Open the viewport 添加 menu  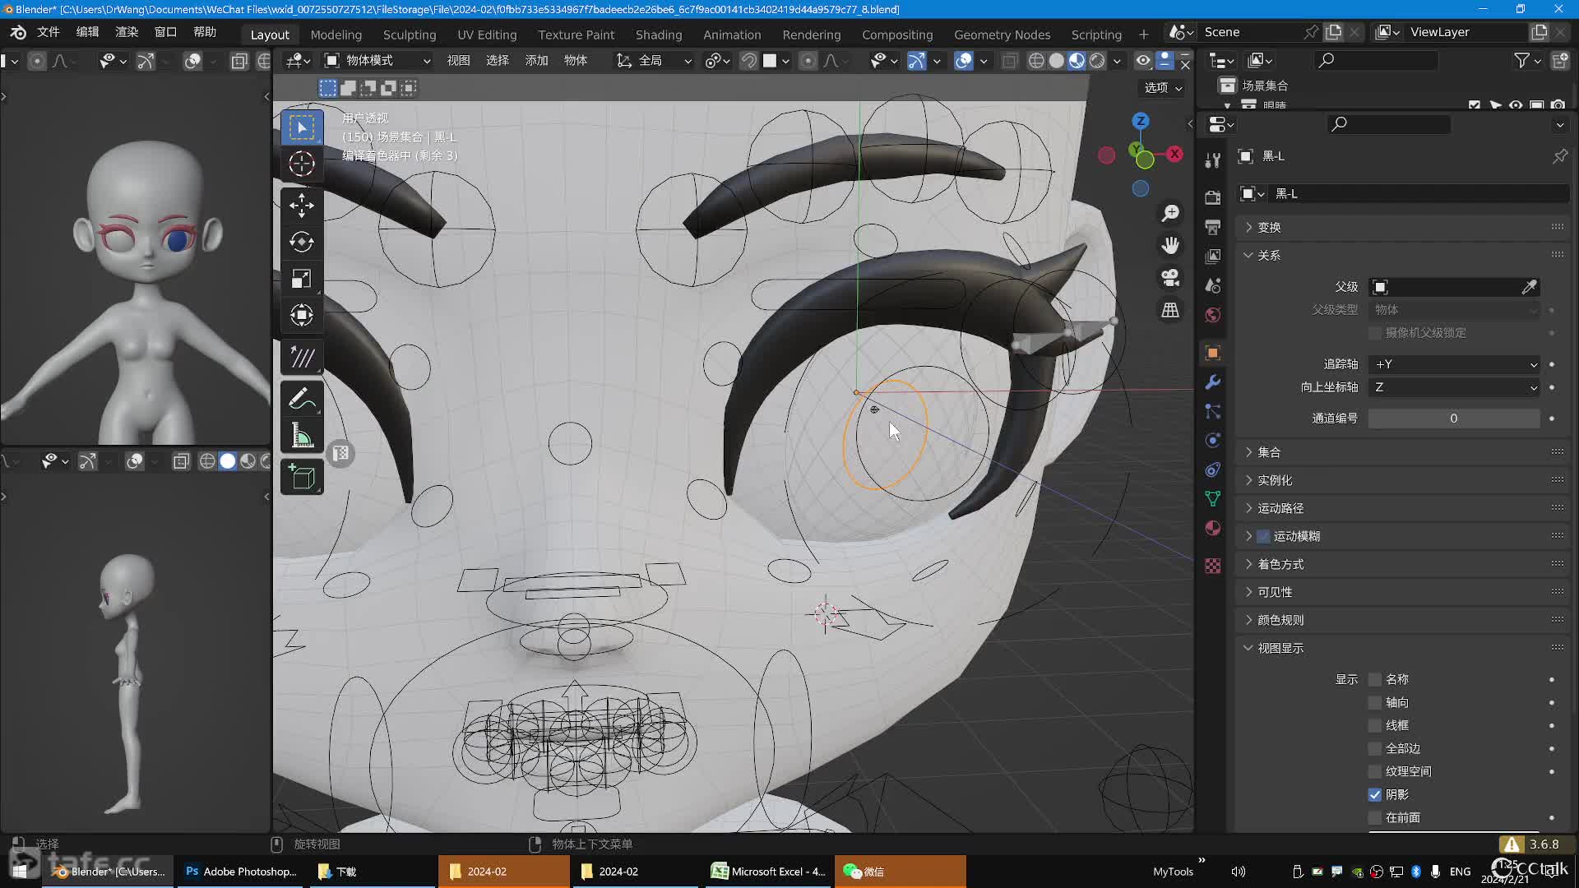pos(536,61)
